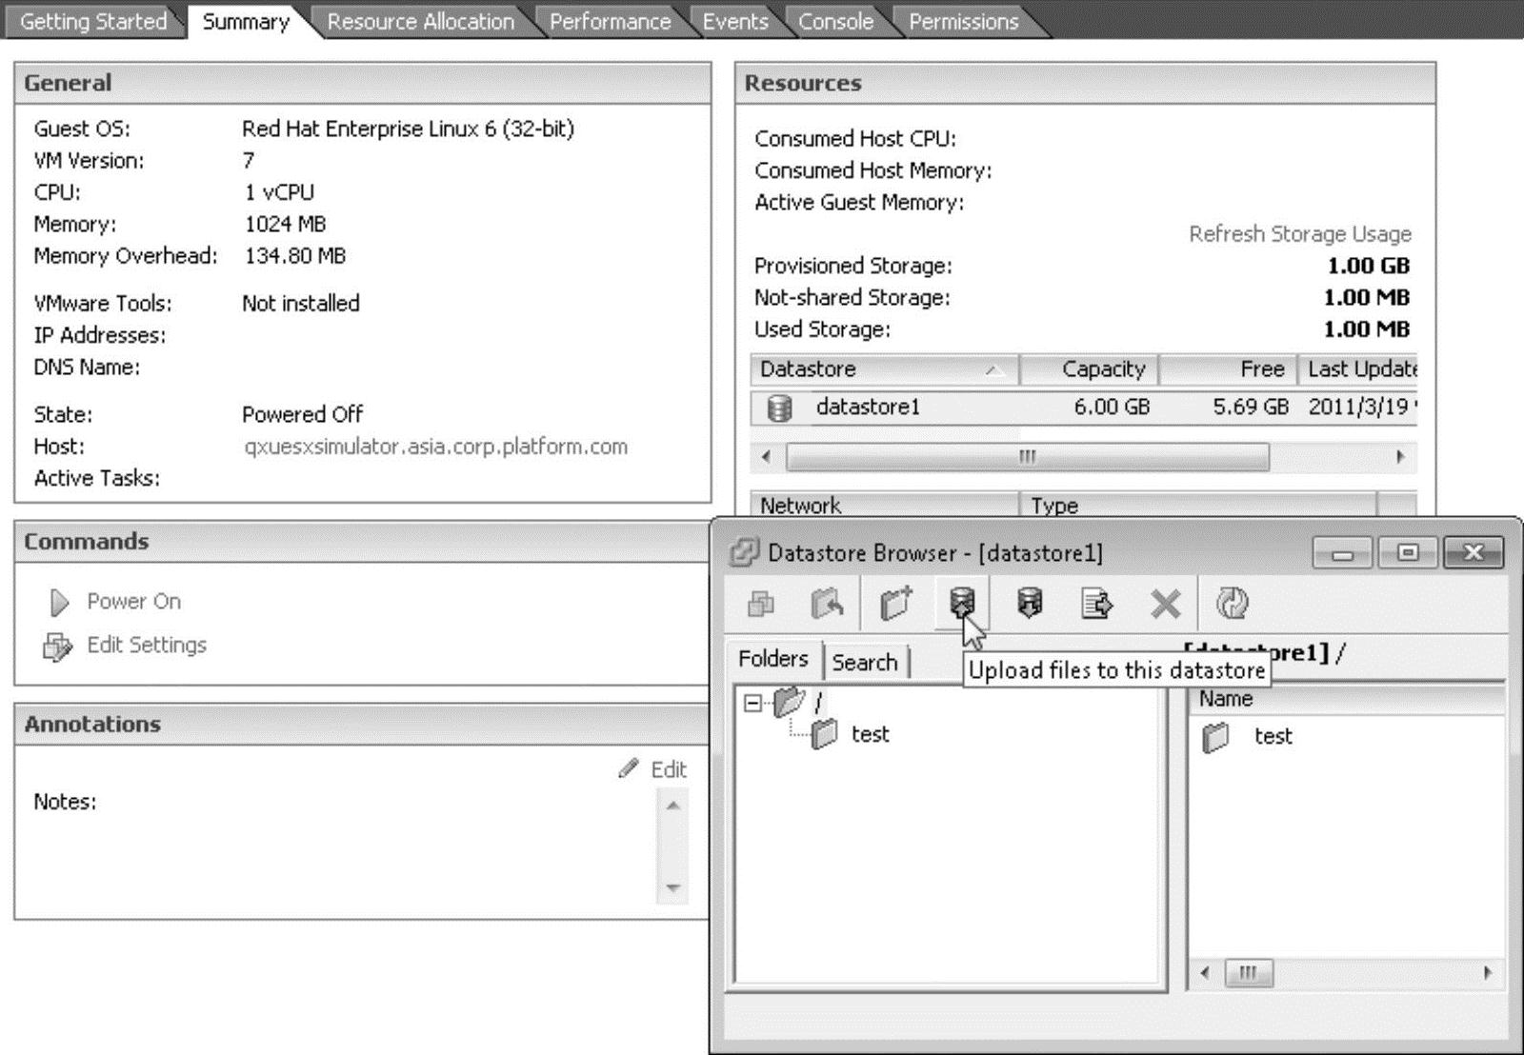Click the Notes scrollbar down arrow
Screen dimensions: 1524x1055
point(672,887)
